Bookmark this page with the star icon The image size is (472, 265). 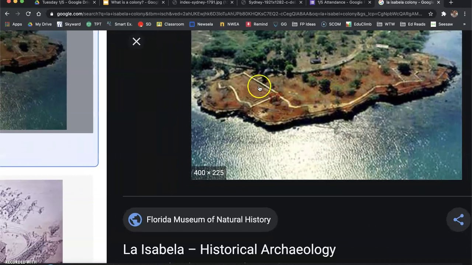click(x=431, y=14)
